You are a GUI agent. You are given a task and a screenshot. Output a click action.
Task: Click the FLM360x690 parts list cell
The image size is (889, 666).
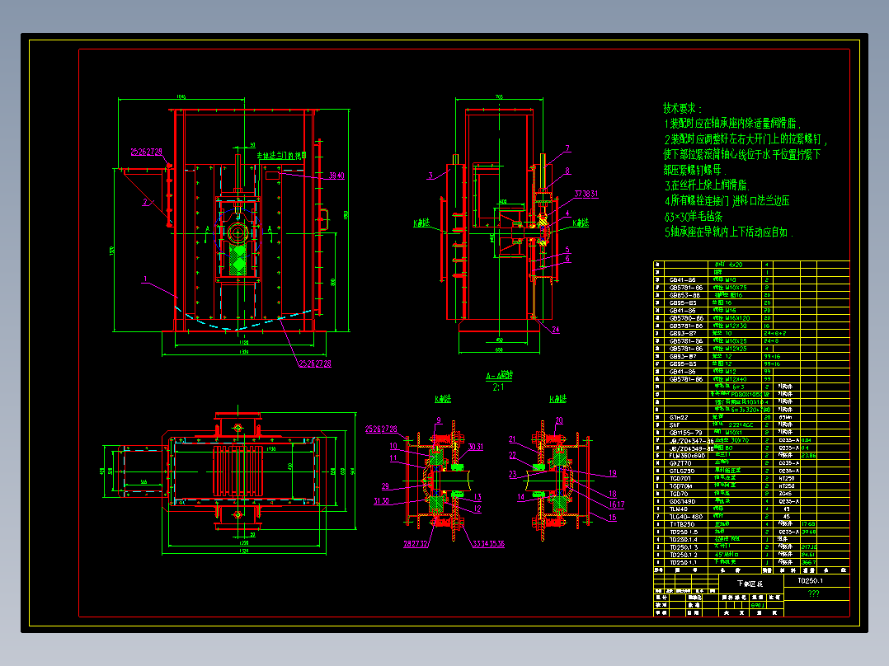click(x=687, y=456)
